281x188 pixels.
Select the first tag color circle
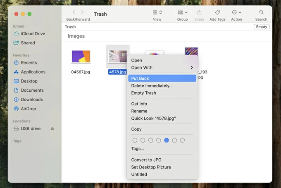(x=135, y=140)
